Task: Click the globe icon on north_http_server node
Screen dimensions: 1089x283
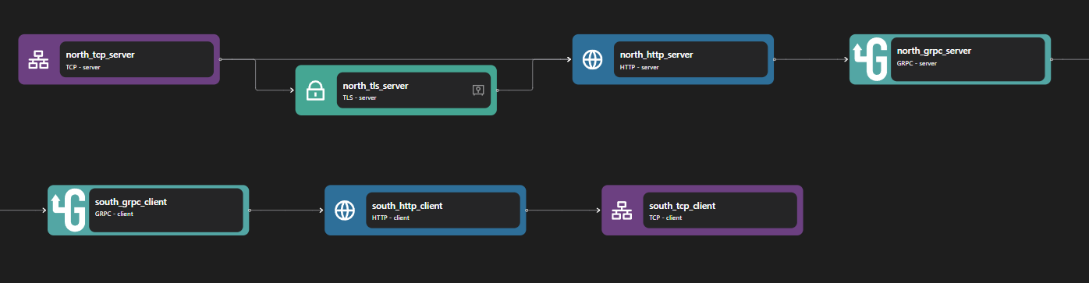Action: click(x=593, y=59)
